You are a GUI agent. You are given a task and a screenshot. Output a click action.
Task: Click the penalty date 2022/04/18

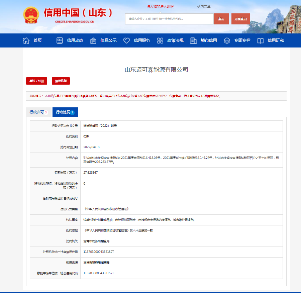coord(91,147)
